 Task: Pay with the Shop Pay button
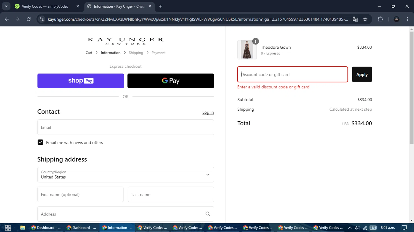(x=81, y=81)
